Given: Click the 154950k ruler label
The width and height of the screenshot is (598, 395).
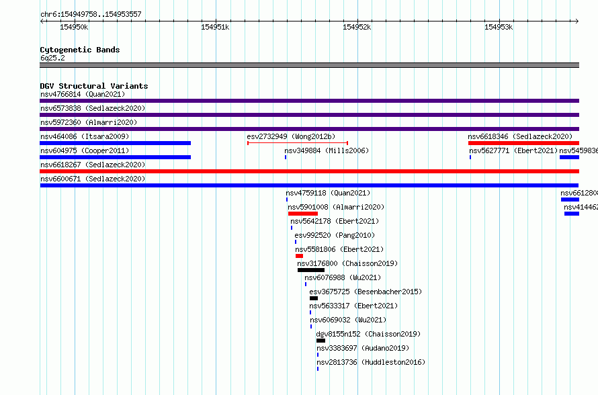Looking at the screenshot, I should click(74, 27).
